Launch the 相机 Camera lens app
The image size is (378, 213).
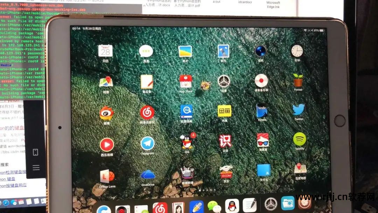point(261,51)
